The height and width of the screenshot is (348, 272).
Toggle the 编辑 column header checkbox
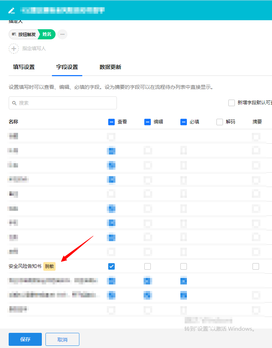click(148, 122)
